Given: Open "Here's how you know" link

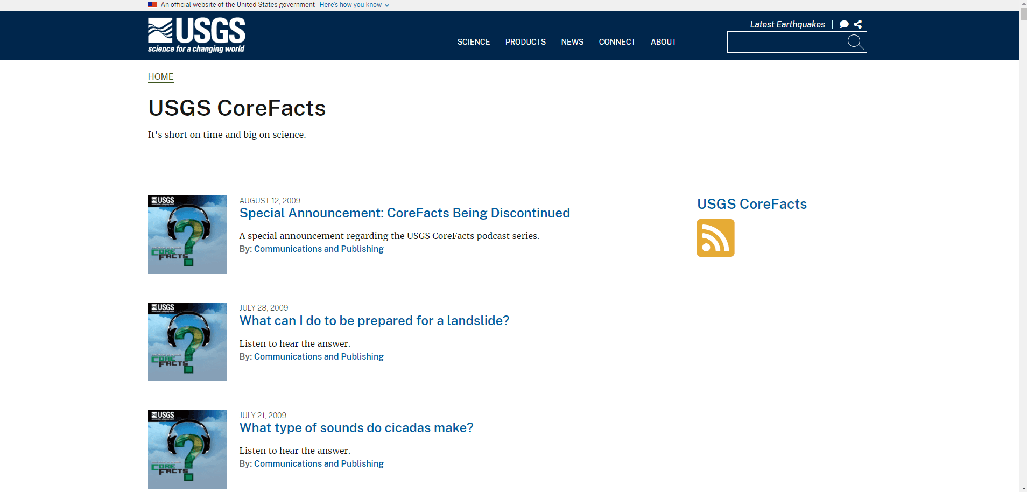Looking at the screenshot, I should [350, 5].
